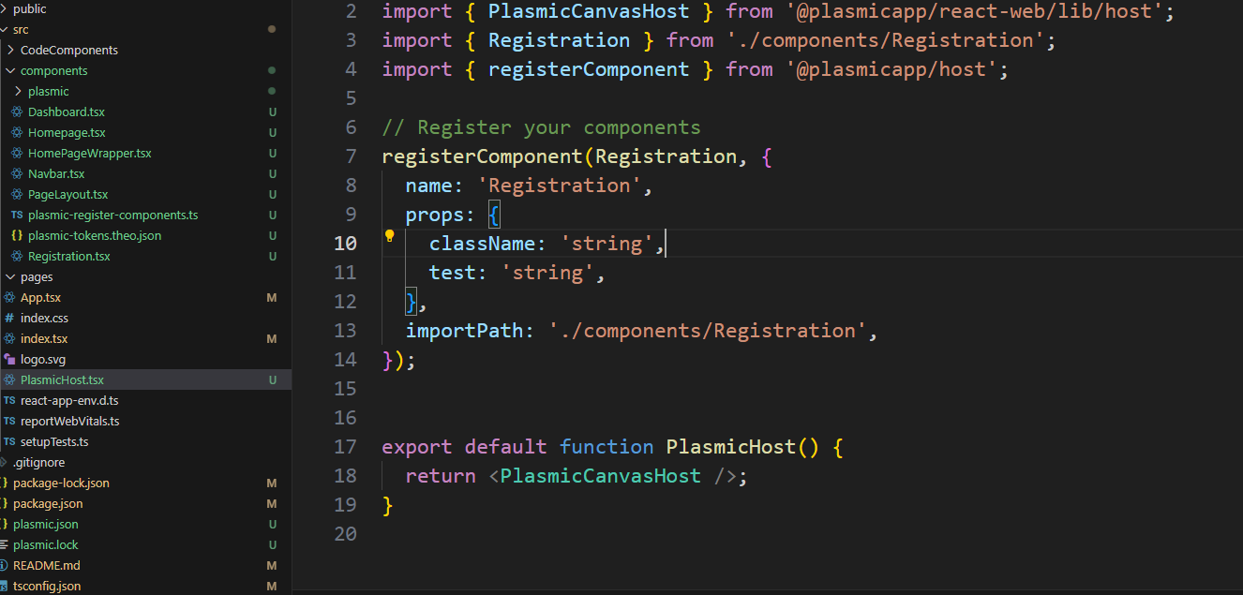
Task: Expand the plasmic subfolder
Action: (19, 92)
